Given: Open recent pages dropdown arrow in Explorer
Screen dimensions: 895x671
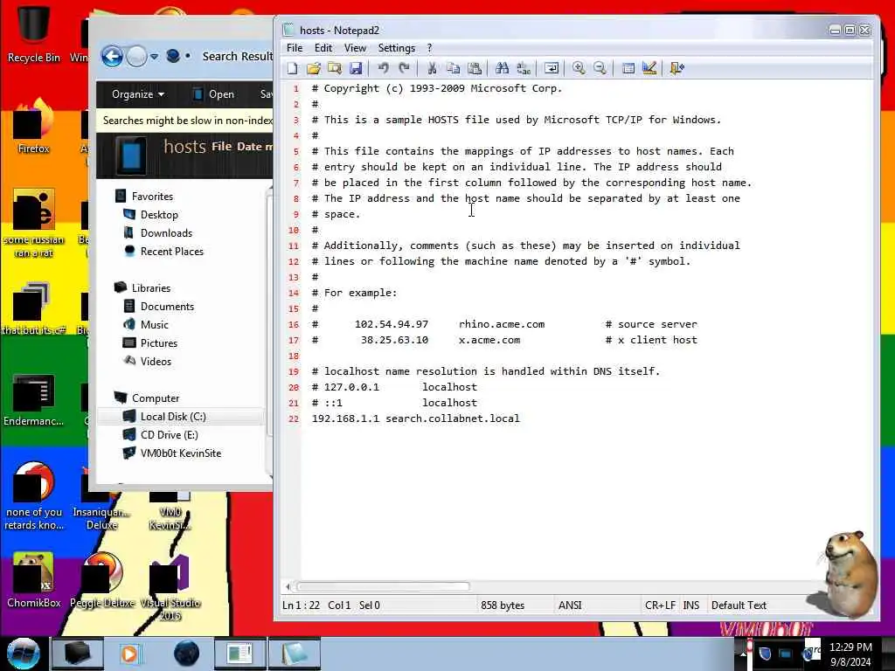Looking at the screenshot, I should [154, 57].
